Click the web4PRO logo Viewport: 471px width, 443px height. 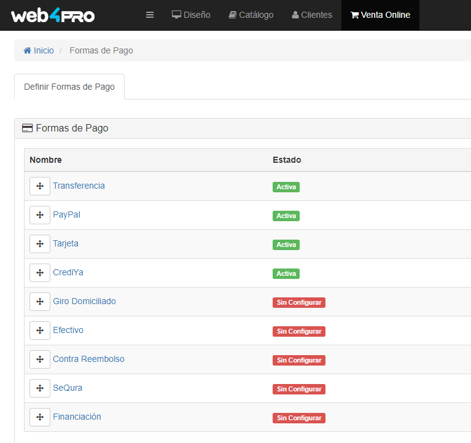point(53,15)
